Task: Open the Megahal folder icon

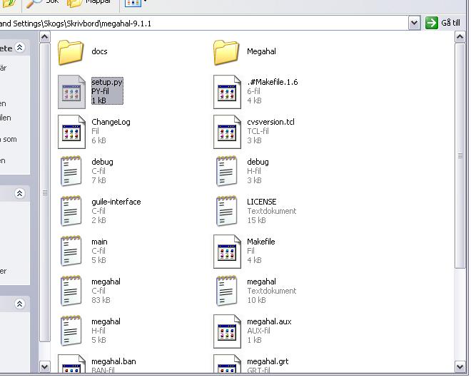Action: coord(226,53)
